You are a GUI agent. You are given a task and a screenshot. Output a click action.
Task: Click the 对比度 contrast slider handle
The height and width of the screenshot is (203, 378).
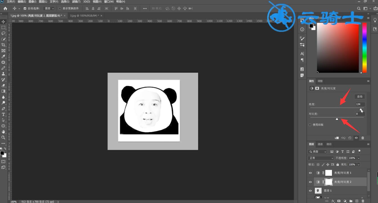click(337, 119)
